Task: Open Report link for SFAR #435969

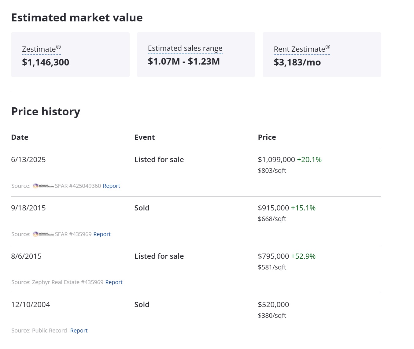Action: click(x=102, y=234)
